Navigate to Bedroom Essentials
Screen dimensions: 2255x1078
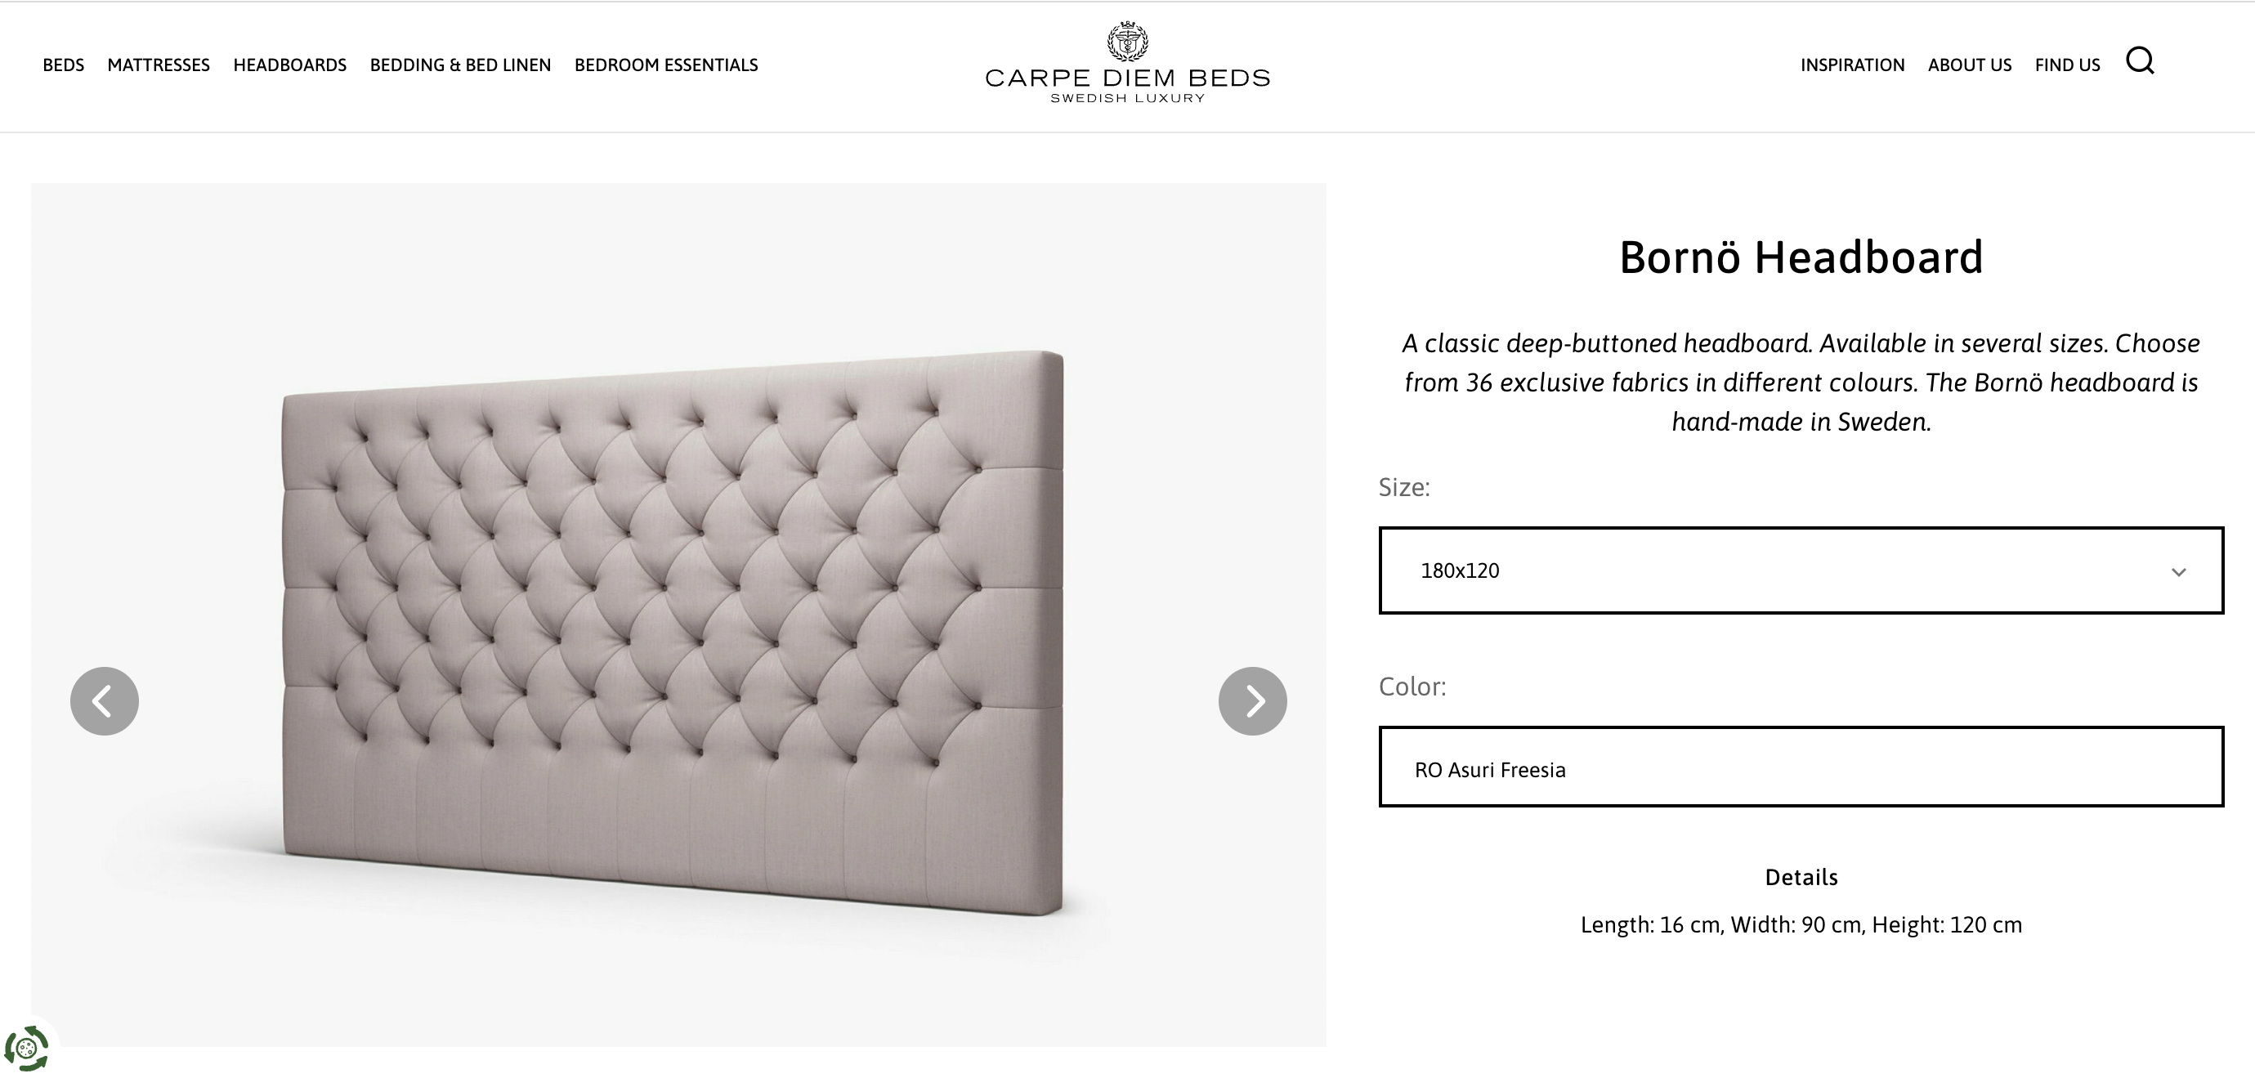pos(666,65)
